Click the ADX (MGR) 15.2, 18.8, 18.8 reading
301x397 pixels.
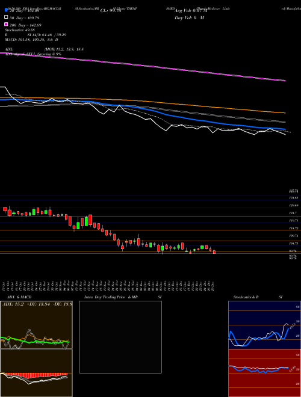click(x=45, y=49)
